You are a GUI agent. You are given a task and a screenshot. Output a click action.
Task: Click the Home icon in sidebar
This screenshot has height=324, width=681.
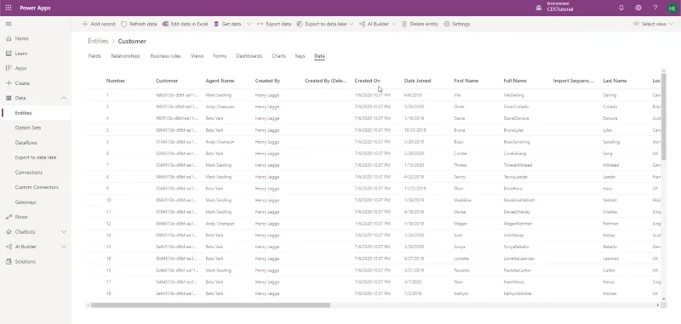9,38
